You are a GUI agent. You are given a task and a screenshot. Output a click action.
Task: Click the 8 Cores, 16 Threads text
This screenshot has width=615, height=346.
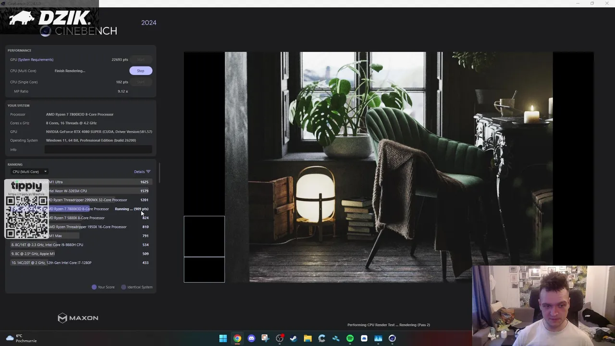(71, 123)
